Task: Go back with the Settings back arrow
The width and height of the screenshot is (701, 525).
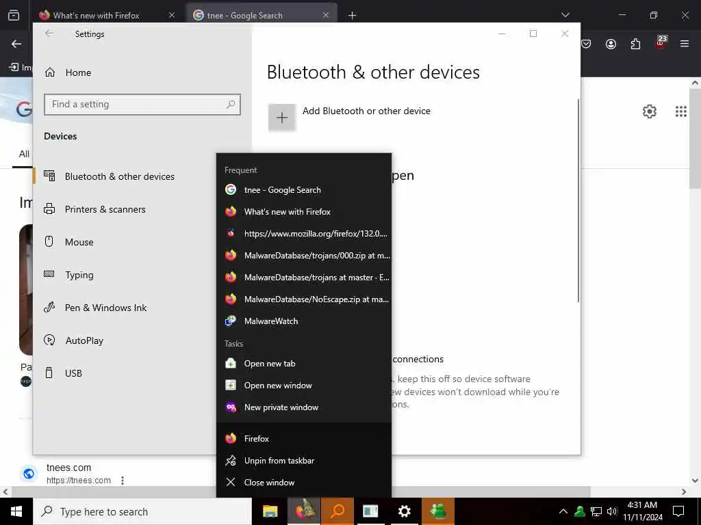Action: [x=49, y=33]
